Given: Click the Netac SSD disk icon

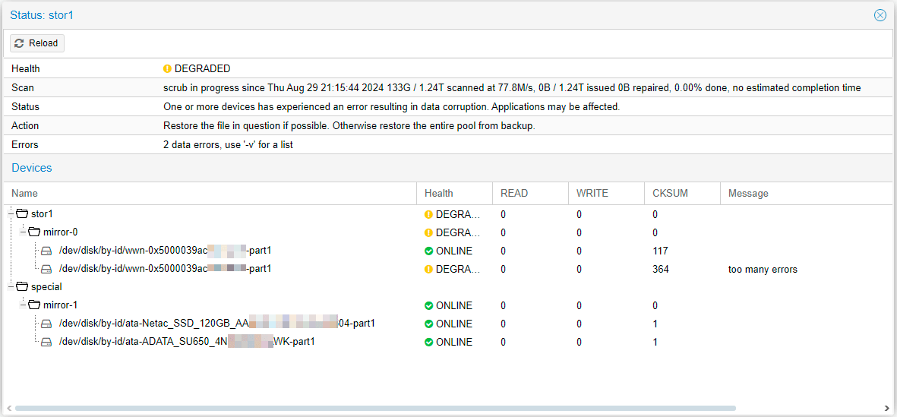Looking at the screenshot, I should [47, 324].
